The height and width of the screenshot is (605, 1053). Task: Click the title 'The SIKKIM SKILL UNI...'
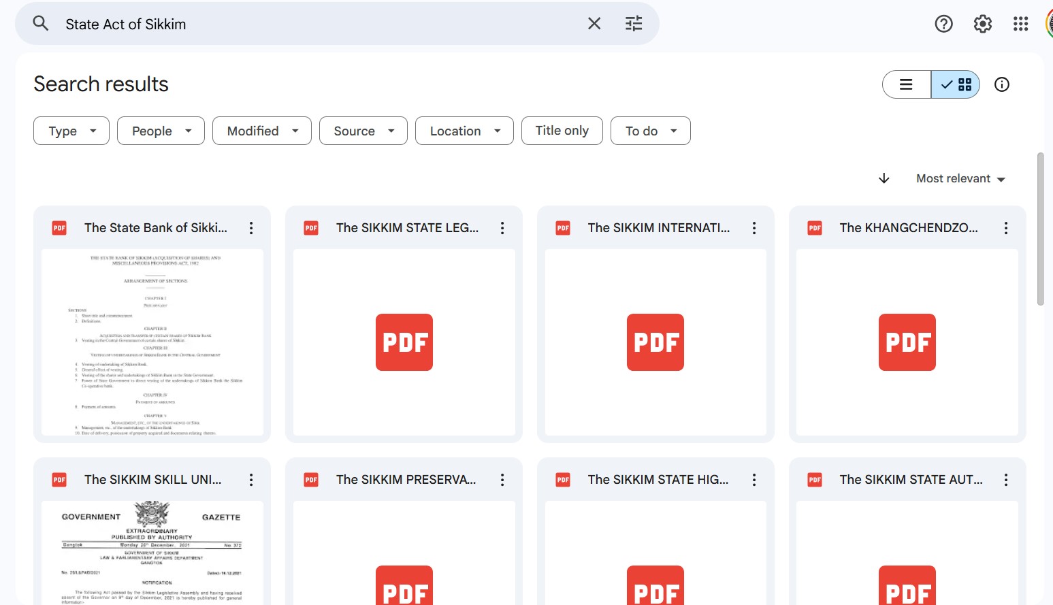[153, 480]
